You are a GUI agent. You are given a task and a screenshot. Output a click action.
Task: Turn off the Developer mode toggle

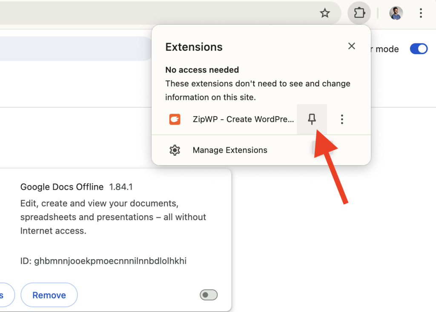click(x=419, y=49)
